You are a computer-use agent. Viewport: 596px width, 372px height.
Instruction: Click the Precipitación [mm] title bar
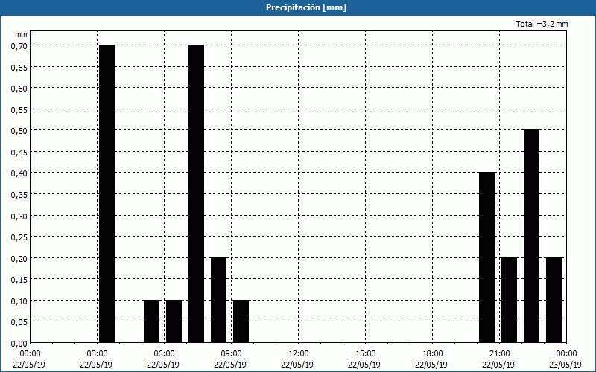coord(298,7)
